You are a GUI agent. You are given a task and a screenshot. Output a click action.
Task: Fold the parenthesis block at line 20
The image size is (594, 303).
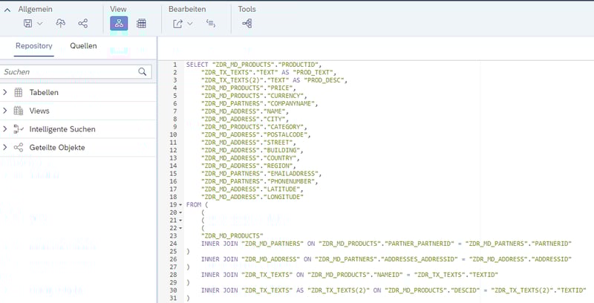coord(180,212)
